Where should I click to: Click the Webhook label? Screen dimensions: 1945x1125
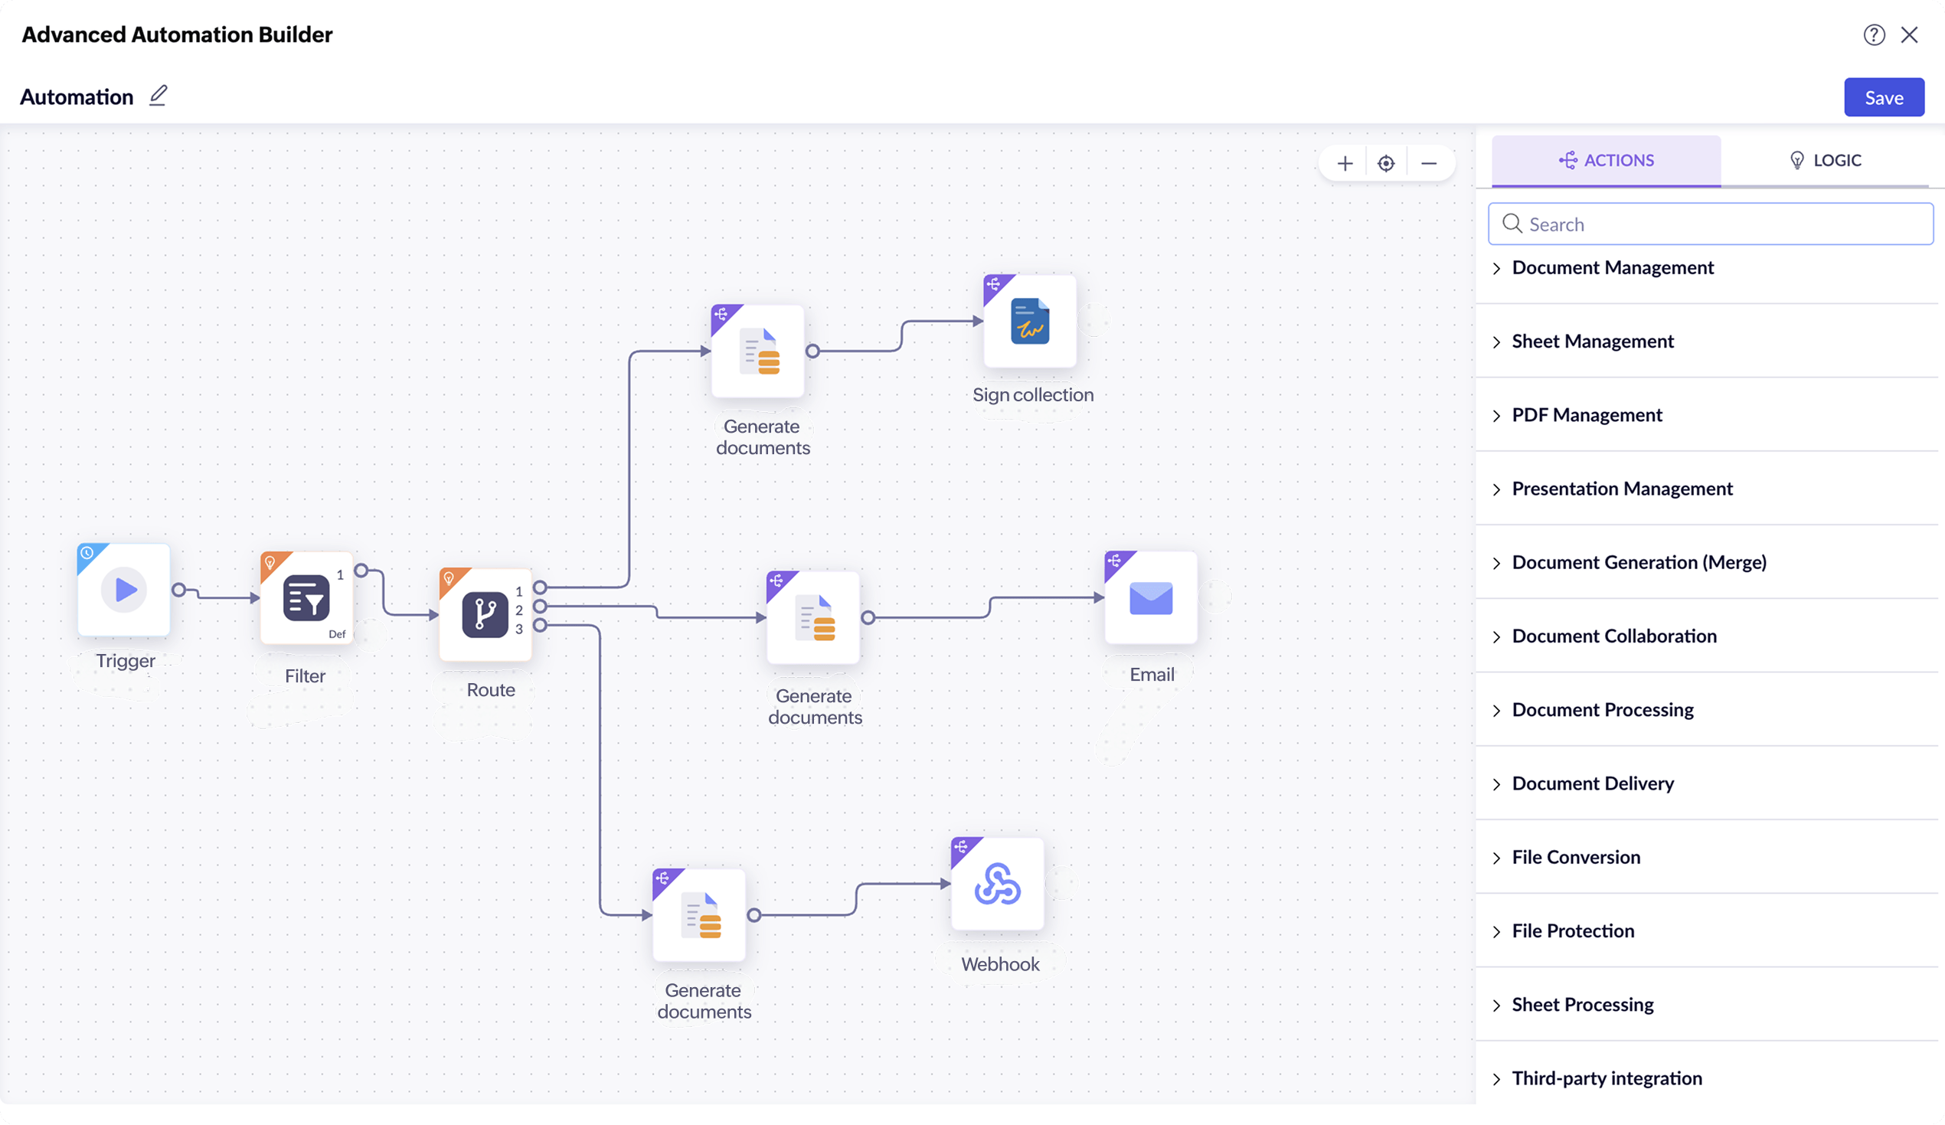[x=1000, y=964]
